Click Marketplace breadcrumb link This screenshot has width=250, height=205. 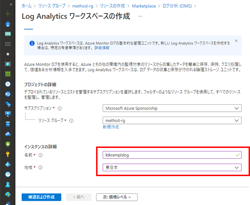coord(144,6)
